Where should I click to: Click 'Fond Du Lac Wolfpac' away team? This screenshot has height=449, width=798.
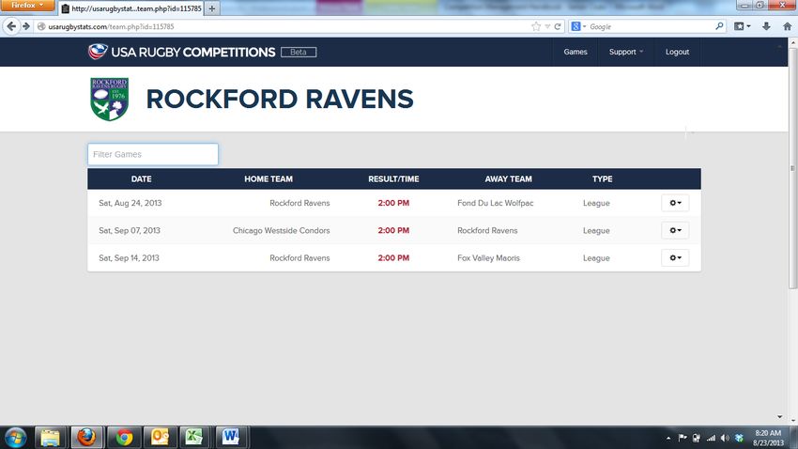click(495, 203)
